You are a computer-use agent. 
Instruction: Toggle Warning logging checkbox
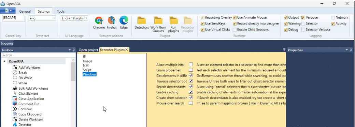tap(285, 23)
